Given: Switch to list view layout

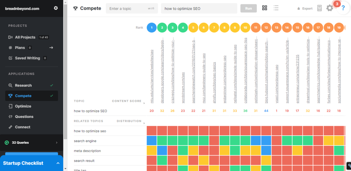Looking at the screenshot, I should (276, 8).
